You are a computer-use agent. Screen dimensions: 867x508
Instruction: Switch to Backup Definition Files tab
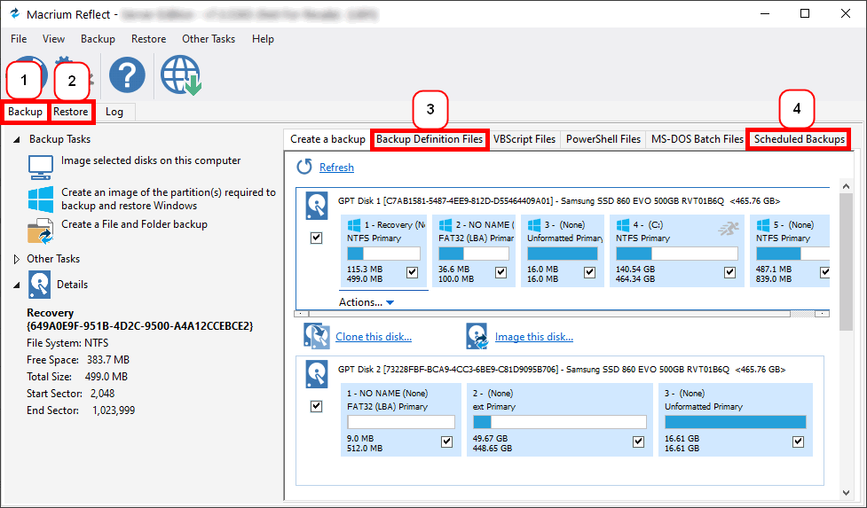(x=430, y=139)
